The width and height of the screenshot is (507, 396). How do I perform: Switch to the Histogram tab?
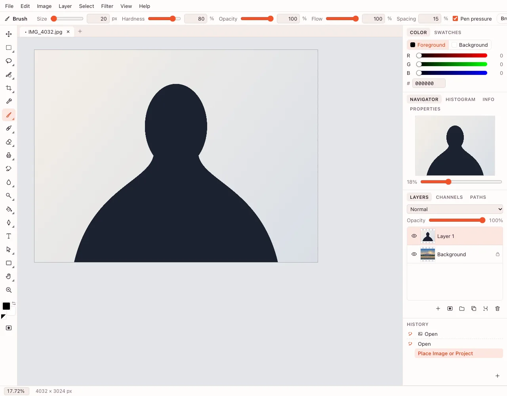click(460, 99)
